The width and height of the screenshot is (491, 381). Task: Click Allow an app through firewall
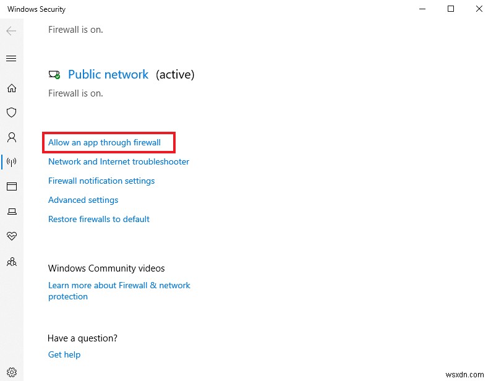105,142
